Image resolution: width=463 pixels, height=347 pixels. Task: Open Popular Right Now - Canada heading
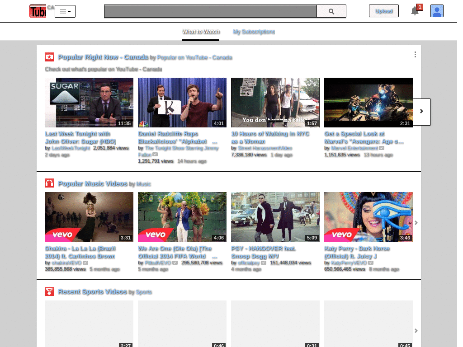coord(103,57)
